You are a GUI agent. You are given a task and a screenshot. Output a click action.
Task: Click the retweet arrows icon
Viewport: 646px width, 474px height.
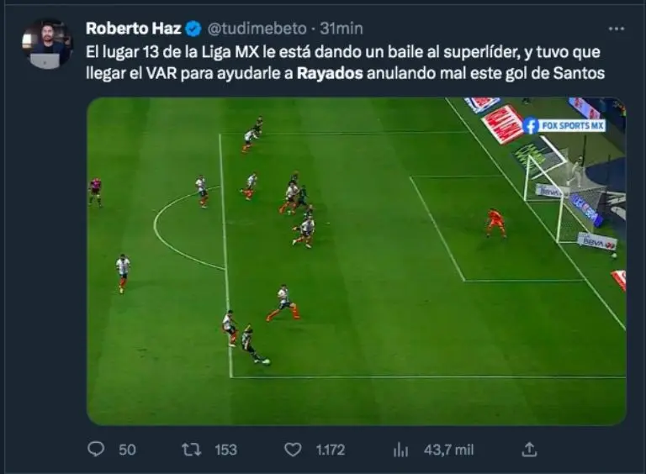click(x=192, y=450)
